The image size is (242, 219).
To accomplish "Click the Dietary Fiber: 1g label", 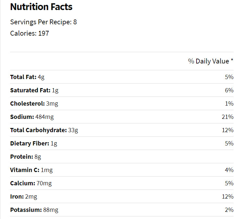I will pos(34,144).
